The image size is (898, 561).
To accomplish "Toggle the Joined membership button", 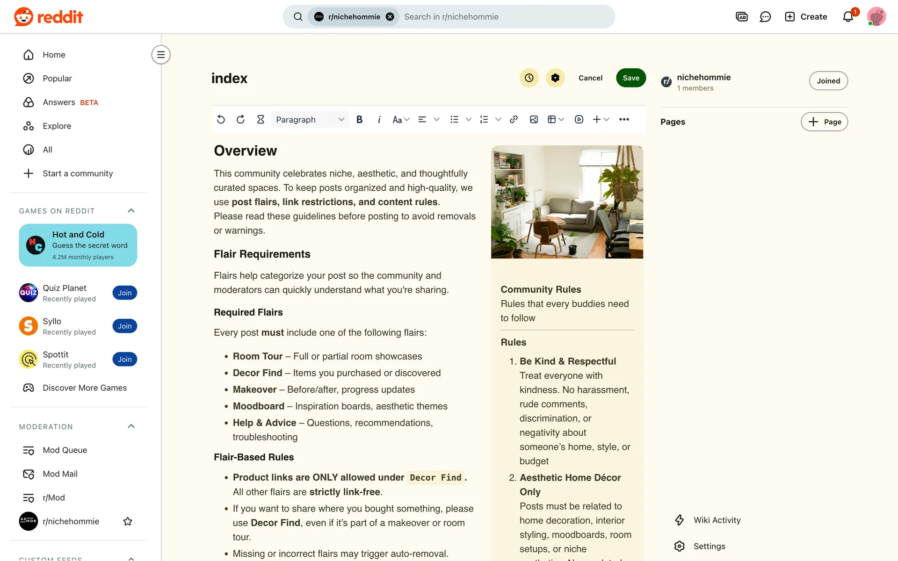I will pos(828,81).
